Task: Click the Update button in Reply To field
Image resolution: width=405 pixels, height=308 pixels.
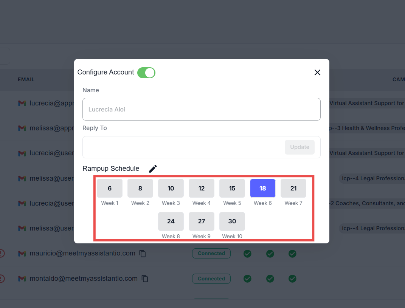Action: pyautogui.click(x=299, y=147)
